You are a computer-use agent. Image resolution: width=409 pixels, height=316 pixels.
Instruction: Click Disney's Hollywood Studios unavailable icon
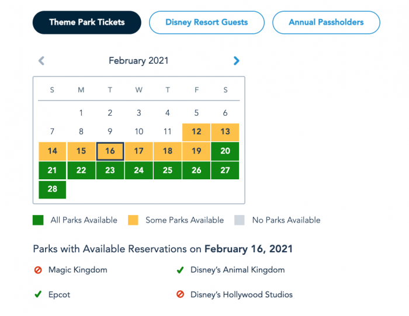pyautogui.click(x=181, y=294)
